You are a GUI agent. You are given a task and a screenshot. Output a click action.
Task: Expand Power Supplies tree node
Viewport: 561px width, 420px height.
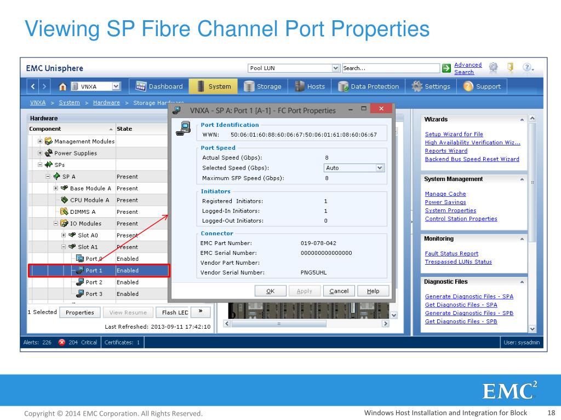pyautogui.click(x=40, y=153)
